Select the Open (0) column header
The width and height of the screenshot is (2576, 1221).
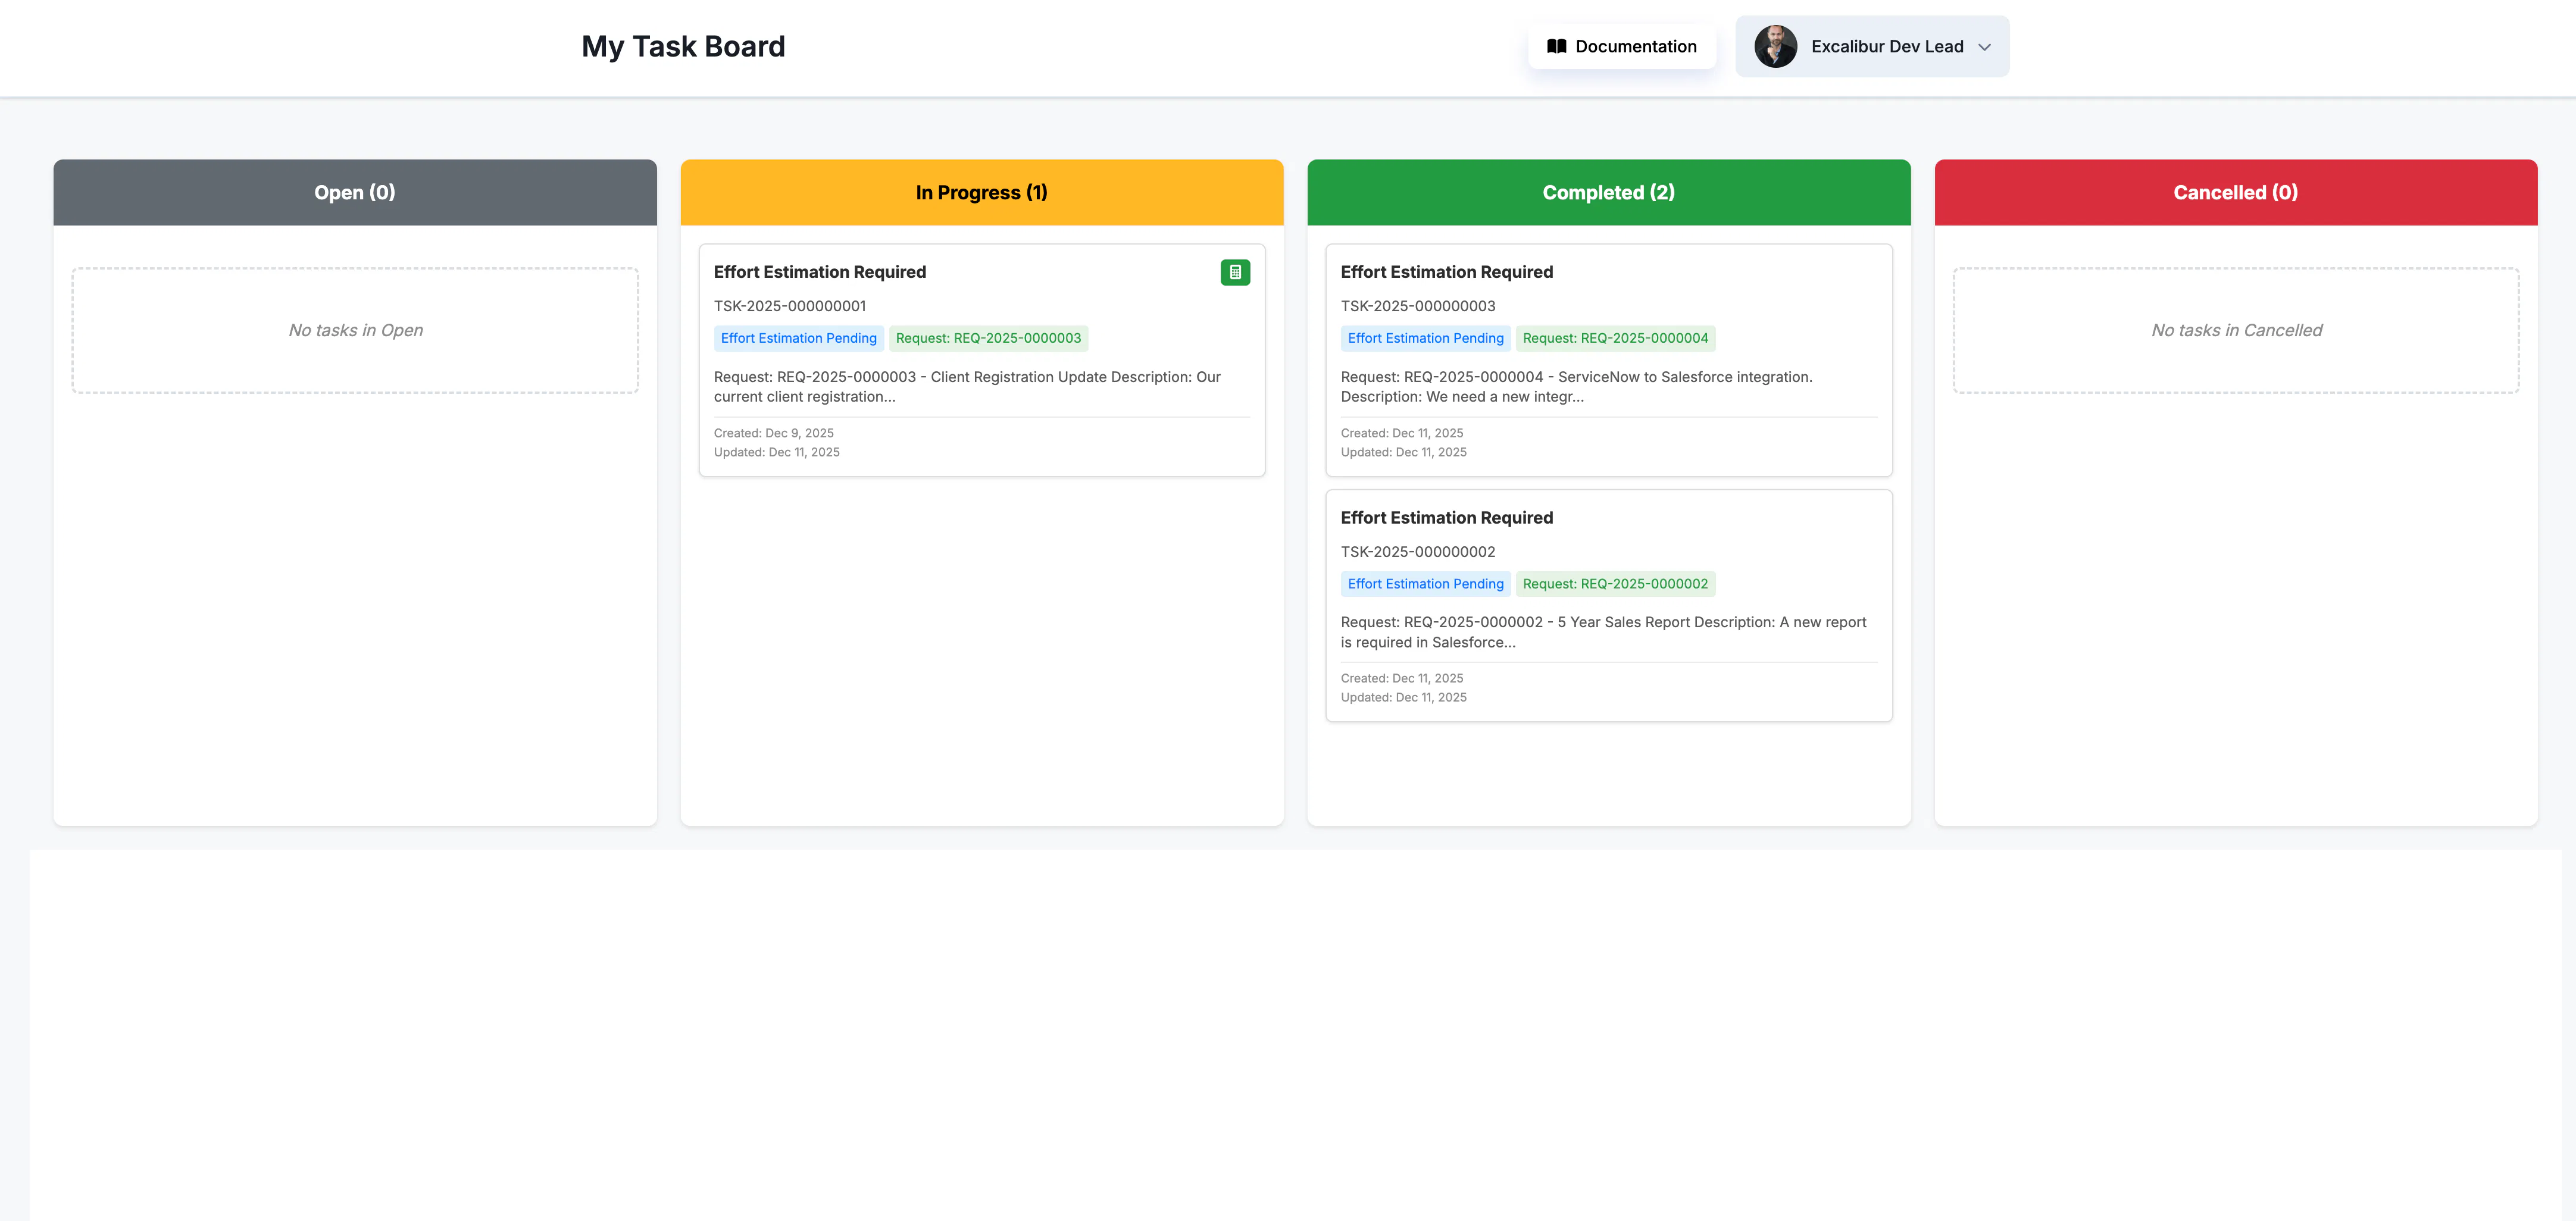pyautogui.click(x=355, y=192)
